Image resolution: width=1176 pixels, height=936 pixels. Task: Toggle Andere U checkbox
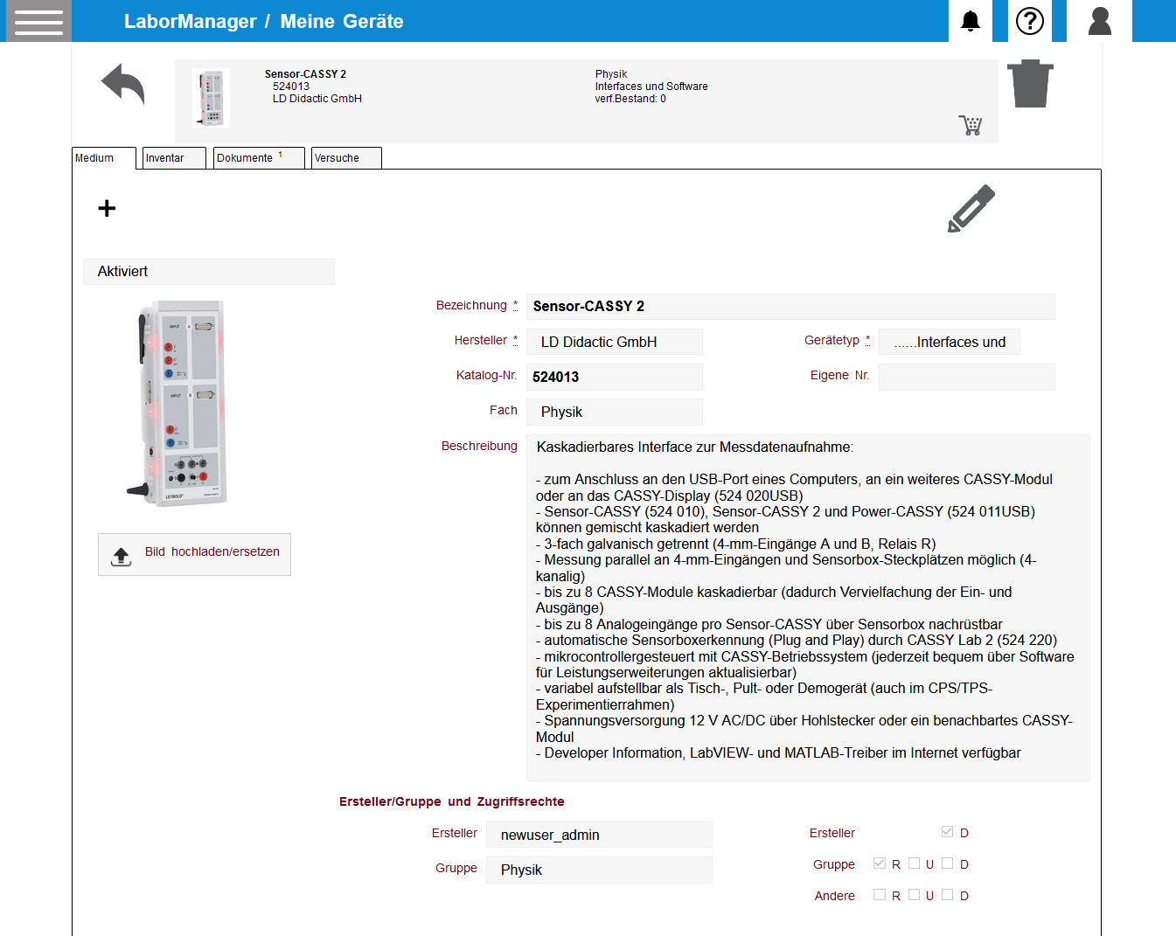[914, 895]
